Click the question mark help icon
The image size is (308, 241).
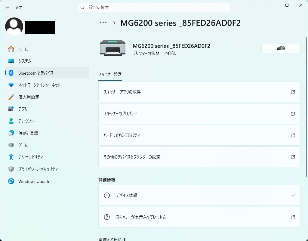(x=107, y=217)
